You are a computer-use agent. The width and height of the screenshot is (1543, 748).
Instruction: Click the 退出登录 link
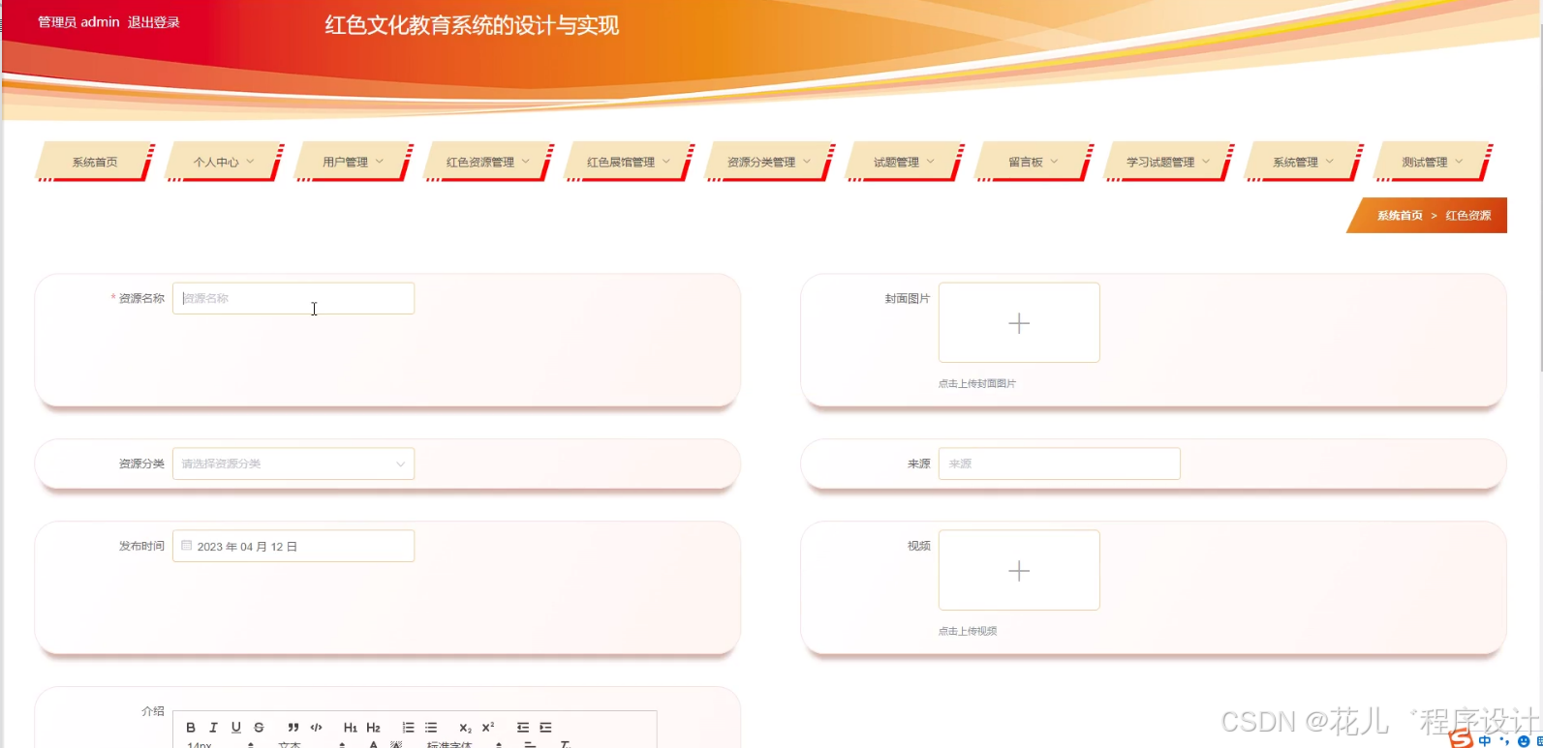click(154, 22)
